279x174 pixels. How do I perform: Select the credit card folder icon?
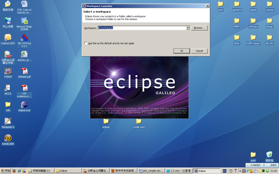point(139,124)
